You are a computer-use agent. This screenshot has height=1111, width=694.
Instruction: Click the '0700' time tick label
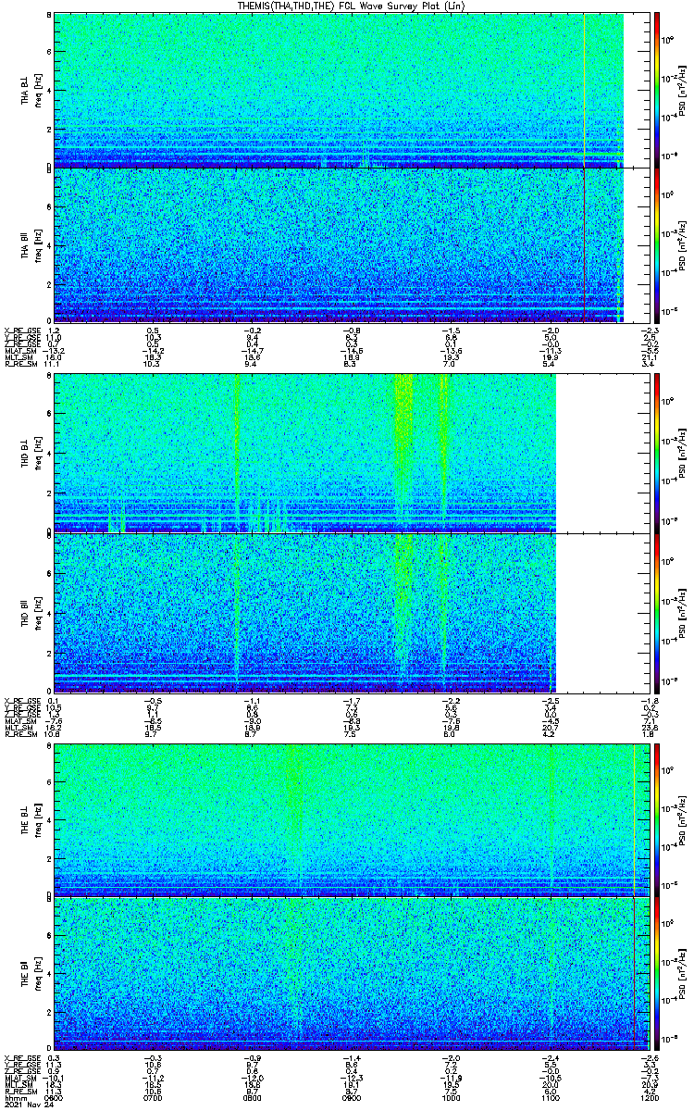[153, 1096]
